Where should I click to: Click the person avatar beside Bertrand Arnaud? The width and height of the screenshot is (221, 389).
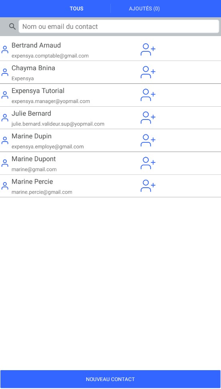(x=5, y=49)
